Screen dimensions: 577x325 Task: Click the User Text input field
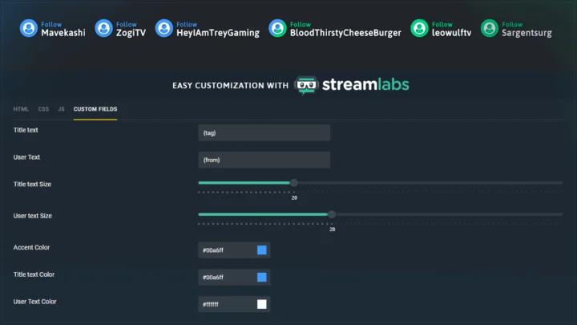[264, 160]
